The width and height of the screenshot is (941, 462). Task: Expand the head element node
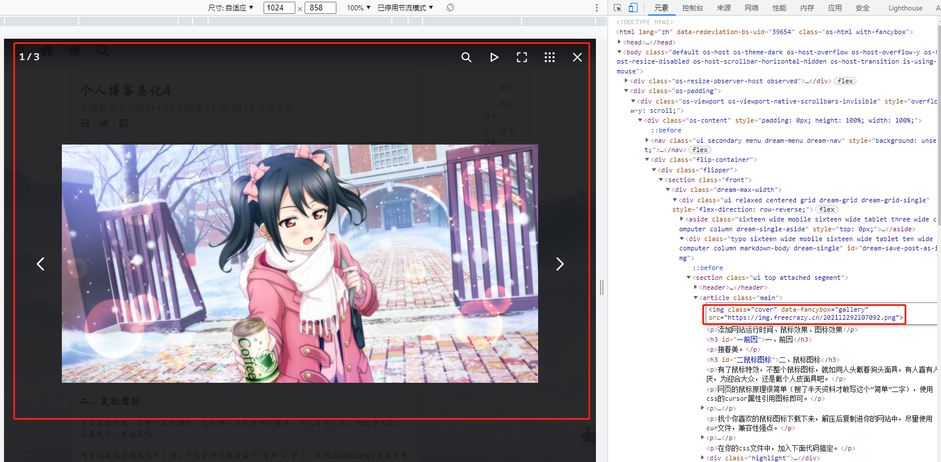pos(620,42)
